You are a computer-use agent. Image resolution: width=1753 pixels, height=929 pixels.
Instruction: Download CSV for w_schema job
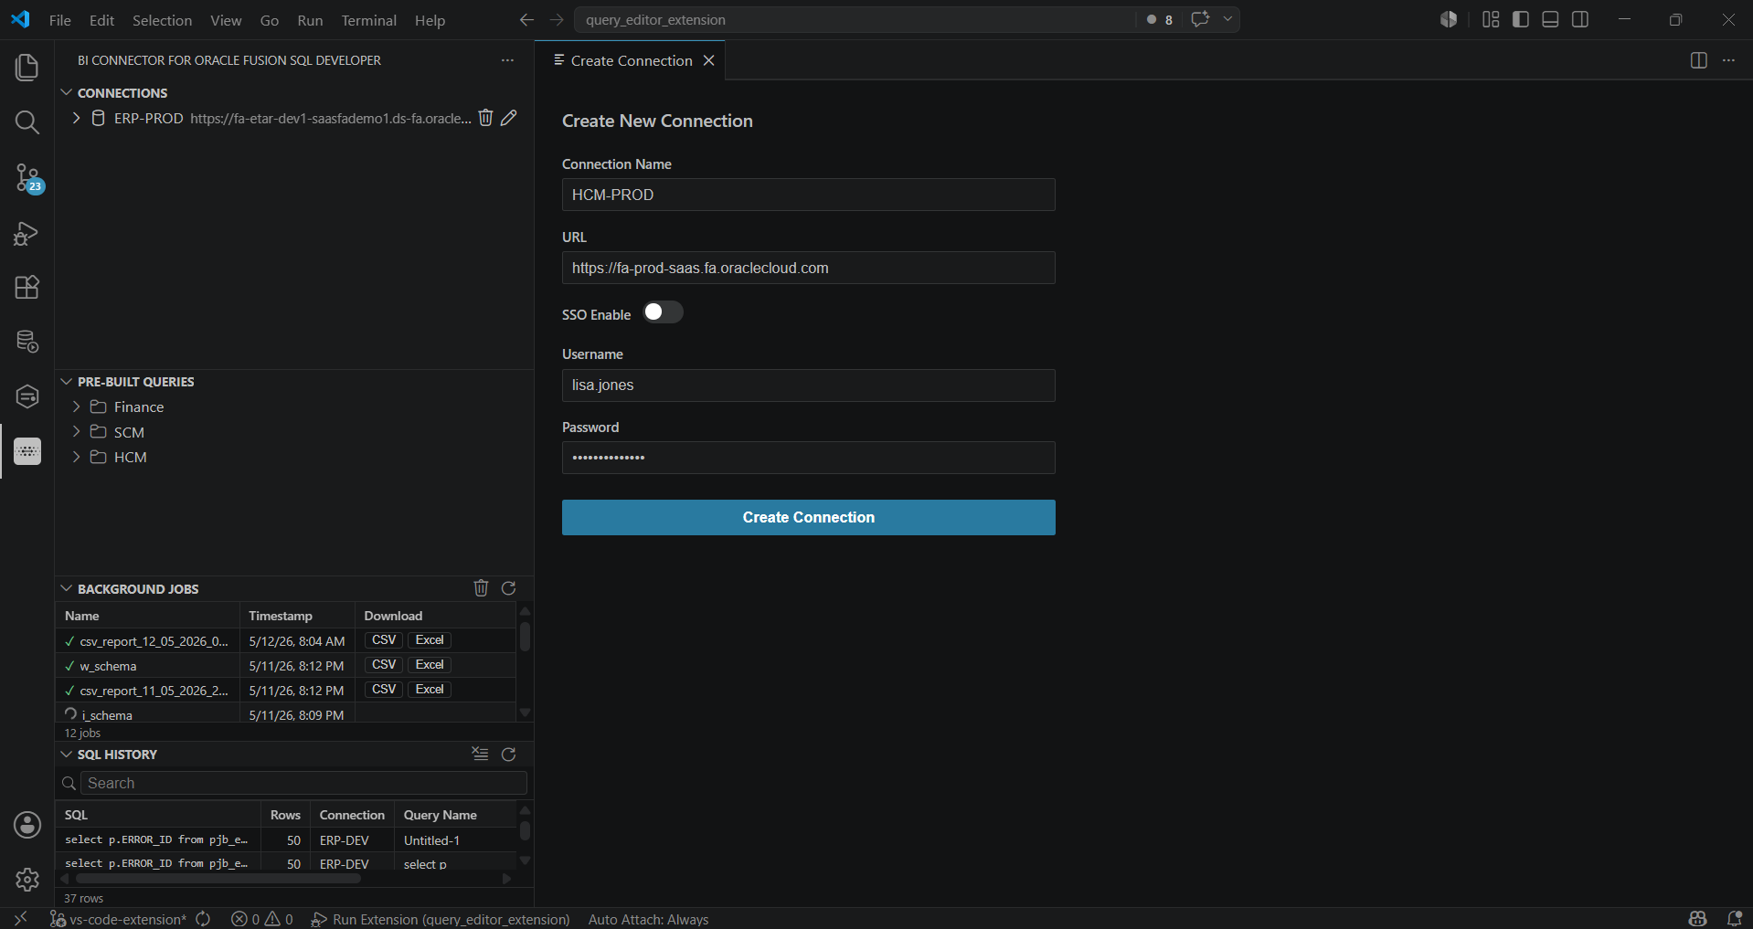384,665
